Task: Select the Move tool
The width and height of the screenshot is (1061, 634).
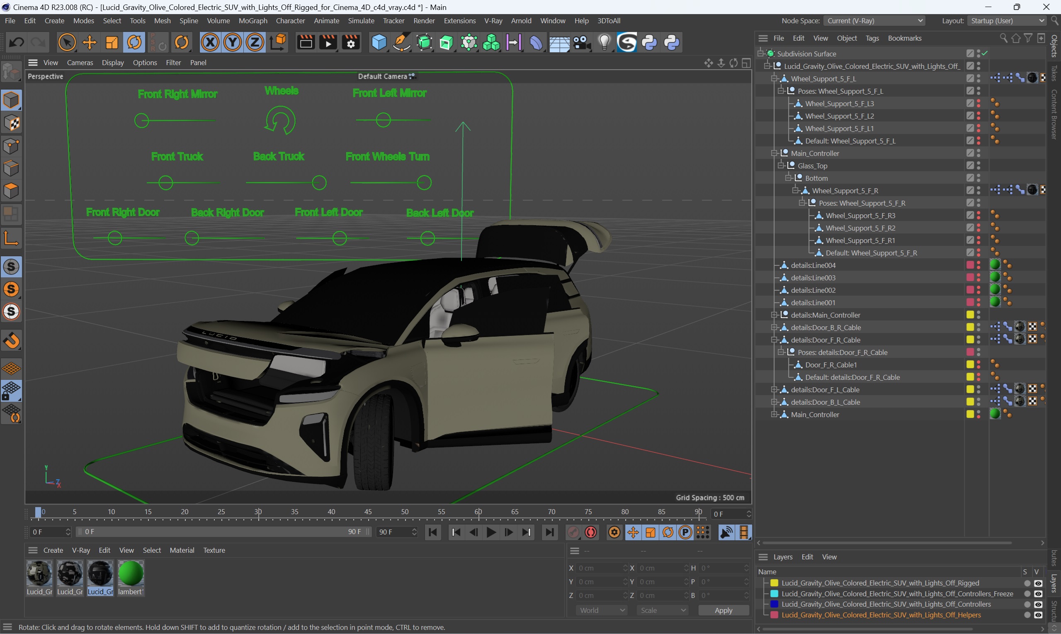Action: pos(89,42)
